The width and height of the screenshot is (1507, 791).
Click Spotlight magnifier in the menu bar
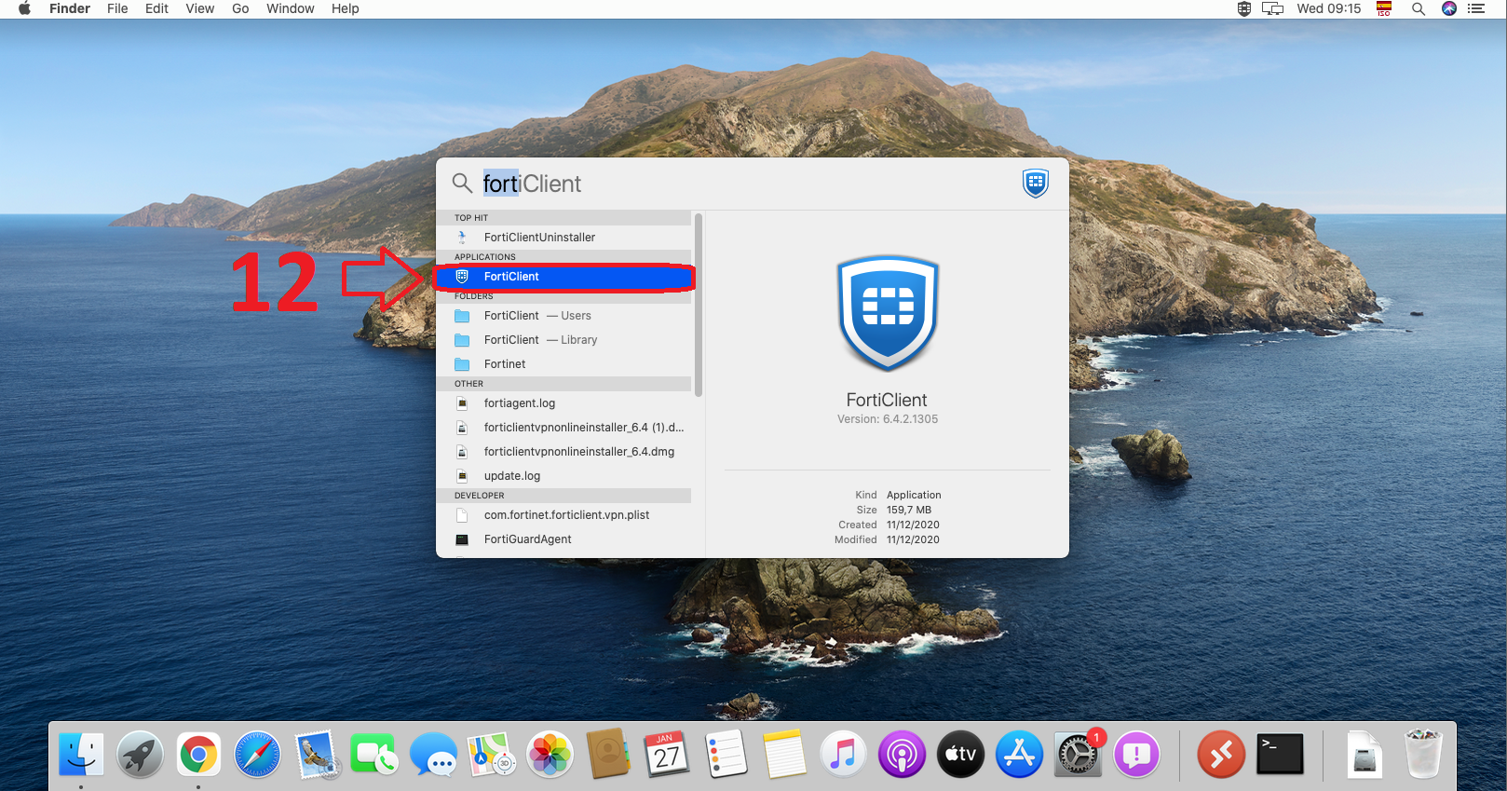[1418, 8]
